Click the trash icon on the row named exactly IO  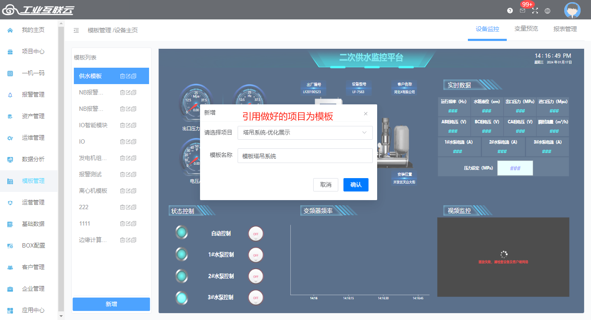(x=122, y=141)
